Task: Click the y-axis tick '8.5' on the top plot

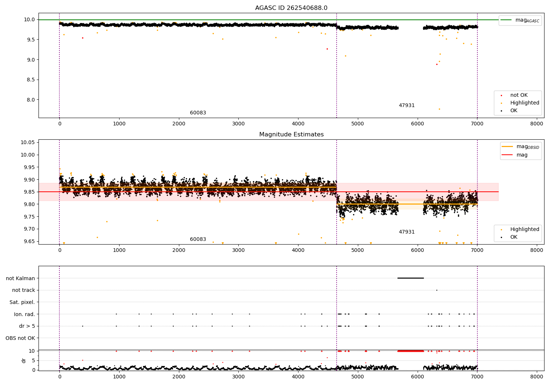Action: 31,80
